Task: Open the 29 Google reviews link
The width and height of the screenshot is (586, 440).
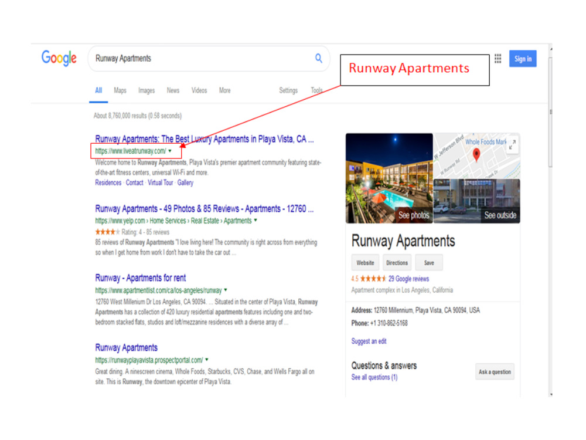Action: tap(408, 279)
